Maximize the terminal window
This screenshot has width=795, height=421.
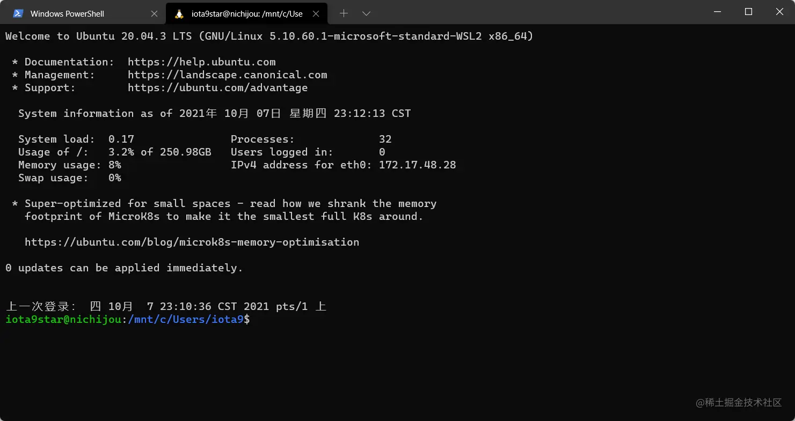[x=748, y=12]
